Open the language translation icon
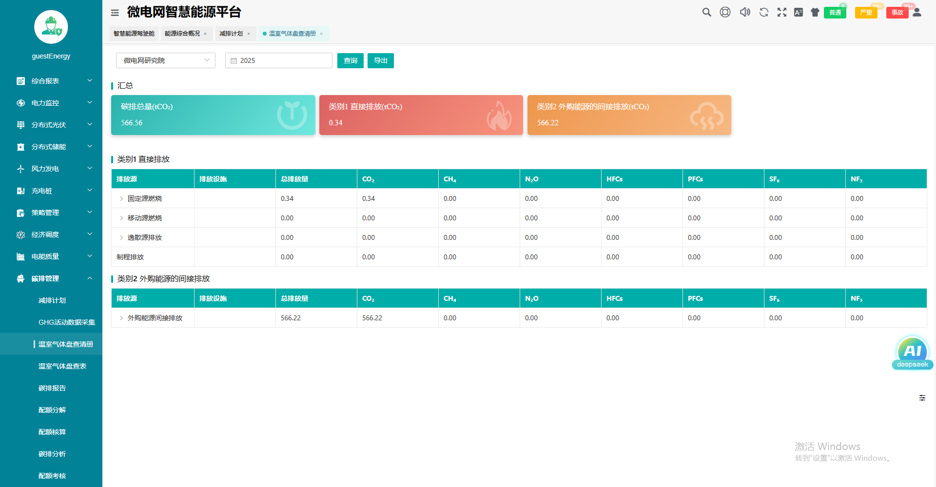This screenshot has width=936, height=487. point(799,12)
